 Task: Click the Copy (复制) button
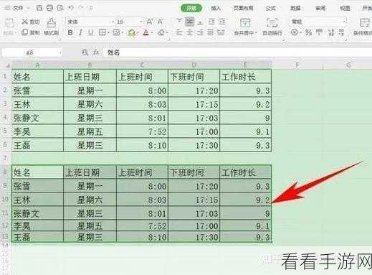pos(31,32)
